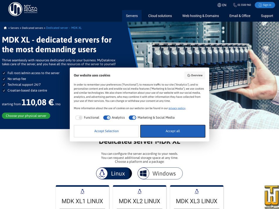Click Accept Selection button

tap(106, 131)
